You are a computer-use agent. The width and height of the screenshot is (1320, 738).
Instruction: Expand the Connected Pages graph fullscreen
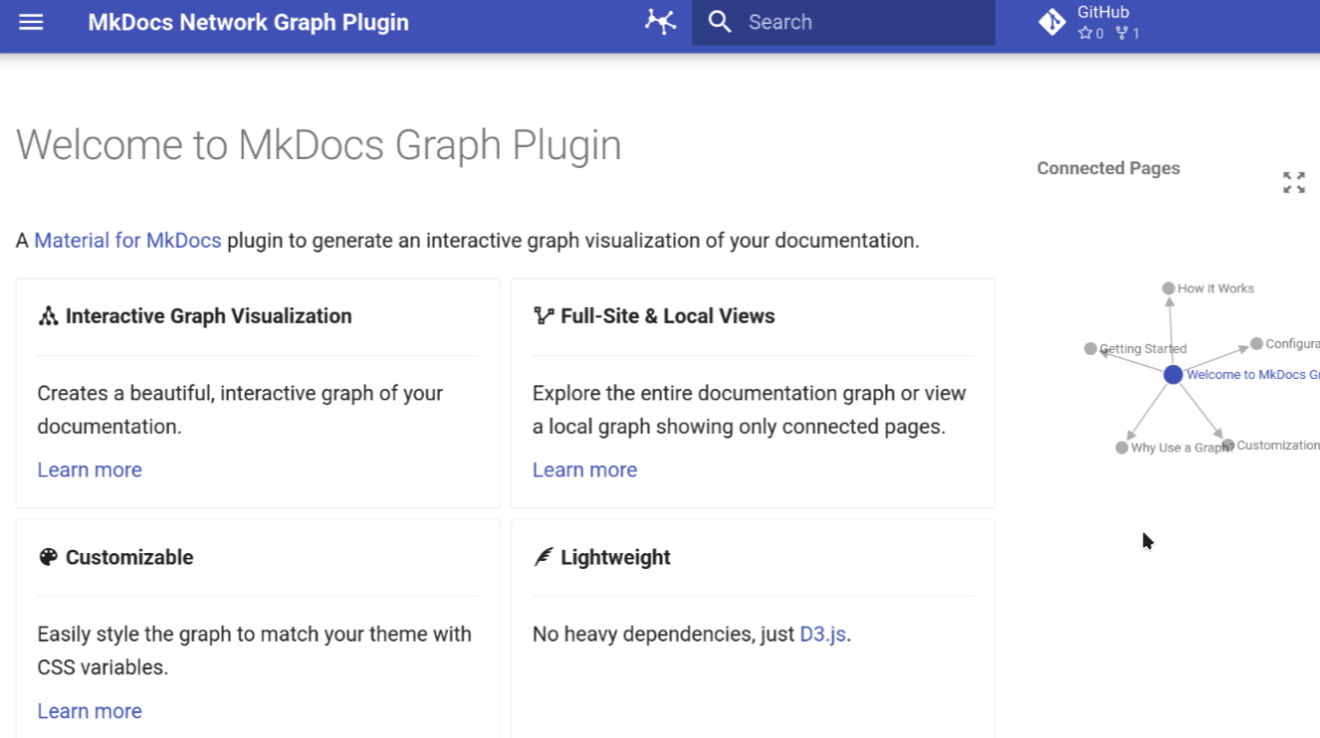pyautogui.click(x=1293, y=182)
